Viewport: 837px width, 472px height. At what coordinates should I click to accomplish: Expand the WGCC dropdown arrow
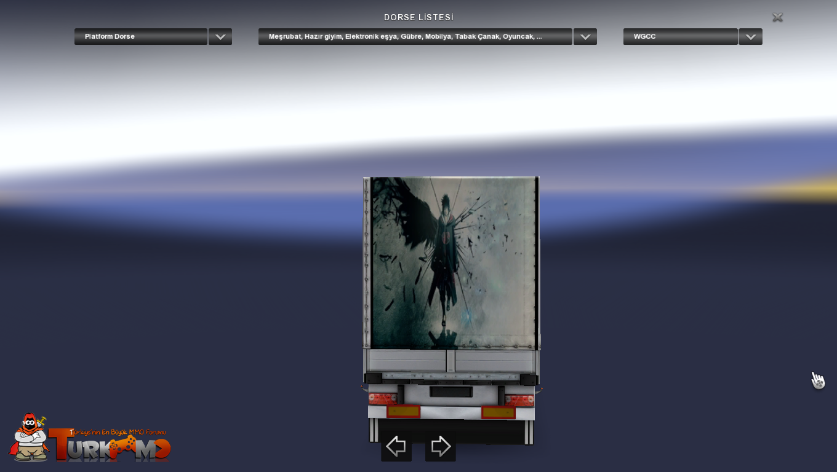pyautogui.click(x=750, y=36)
